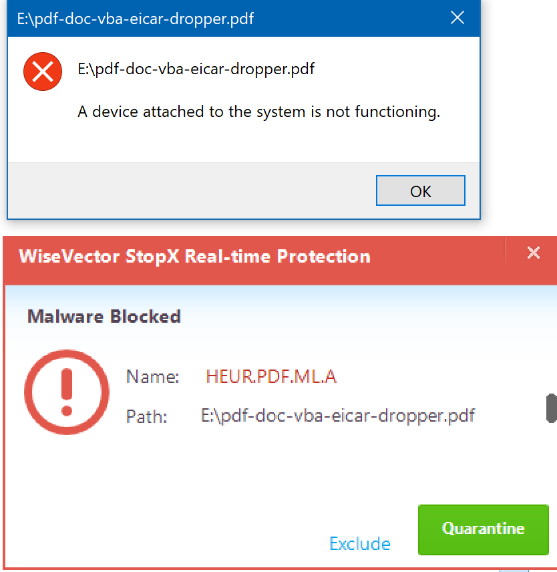Close the WiseVector StopX alert window
The height and width of the screenshot is (572, 557).
(x=533, y=253)
